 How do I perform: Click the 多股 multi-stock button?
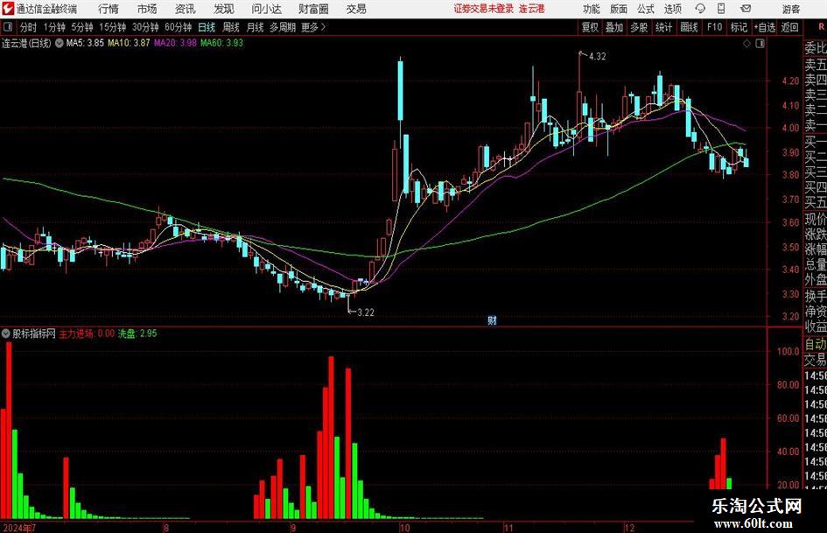coord(639,27)
